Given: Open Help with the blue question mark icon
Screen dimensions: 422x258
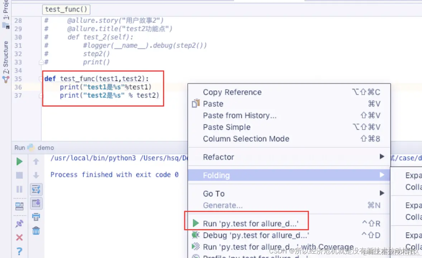Looking at the screenshot, I should coord(19,251).
